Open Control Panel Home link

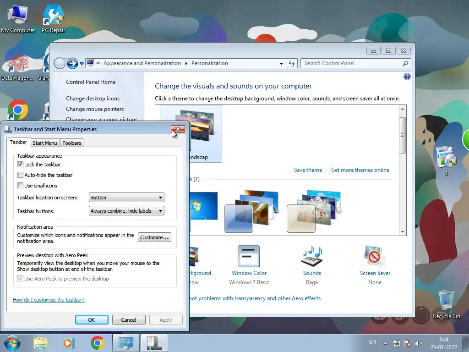(91, 82)
